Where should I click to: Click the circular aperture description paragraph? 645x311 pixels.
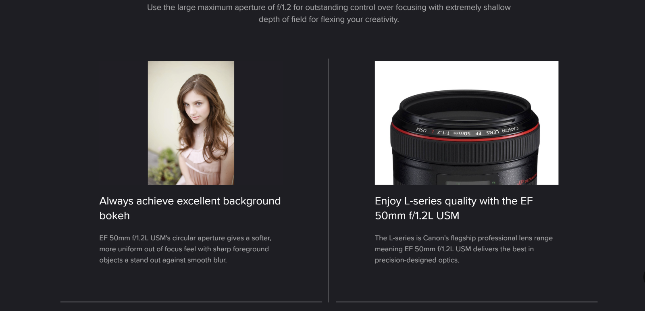point(185,249)
